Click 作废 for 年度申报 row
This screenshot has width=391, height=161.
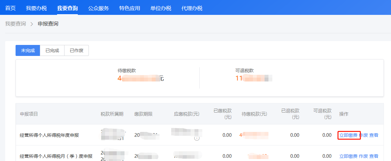[x=363, y=135]
